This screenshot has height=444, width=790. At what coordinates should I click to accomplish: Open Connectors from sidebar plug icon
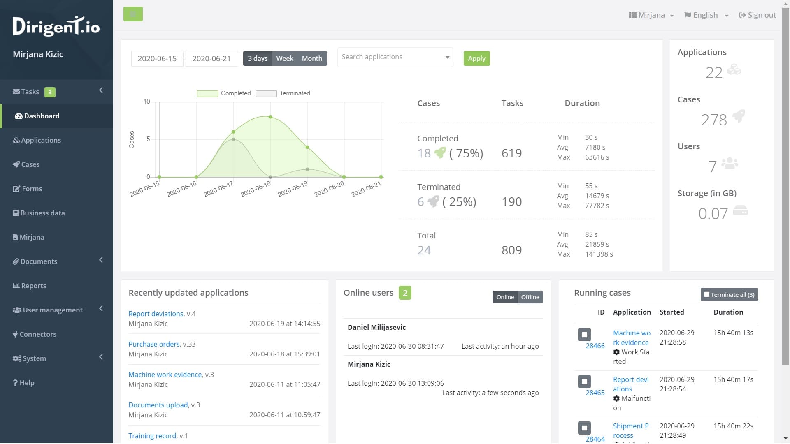click(x=15, y=334)
